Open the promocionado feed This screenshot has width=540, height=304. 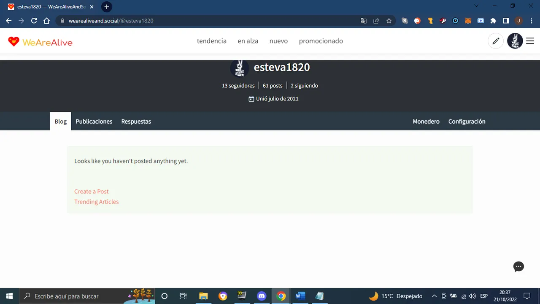point(321,41)
